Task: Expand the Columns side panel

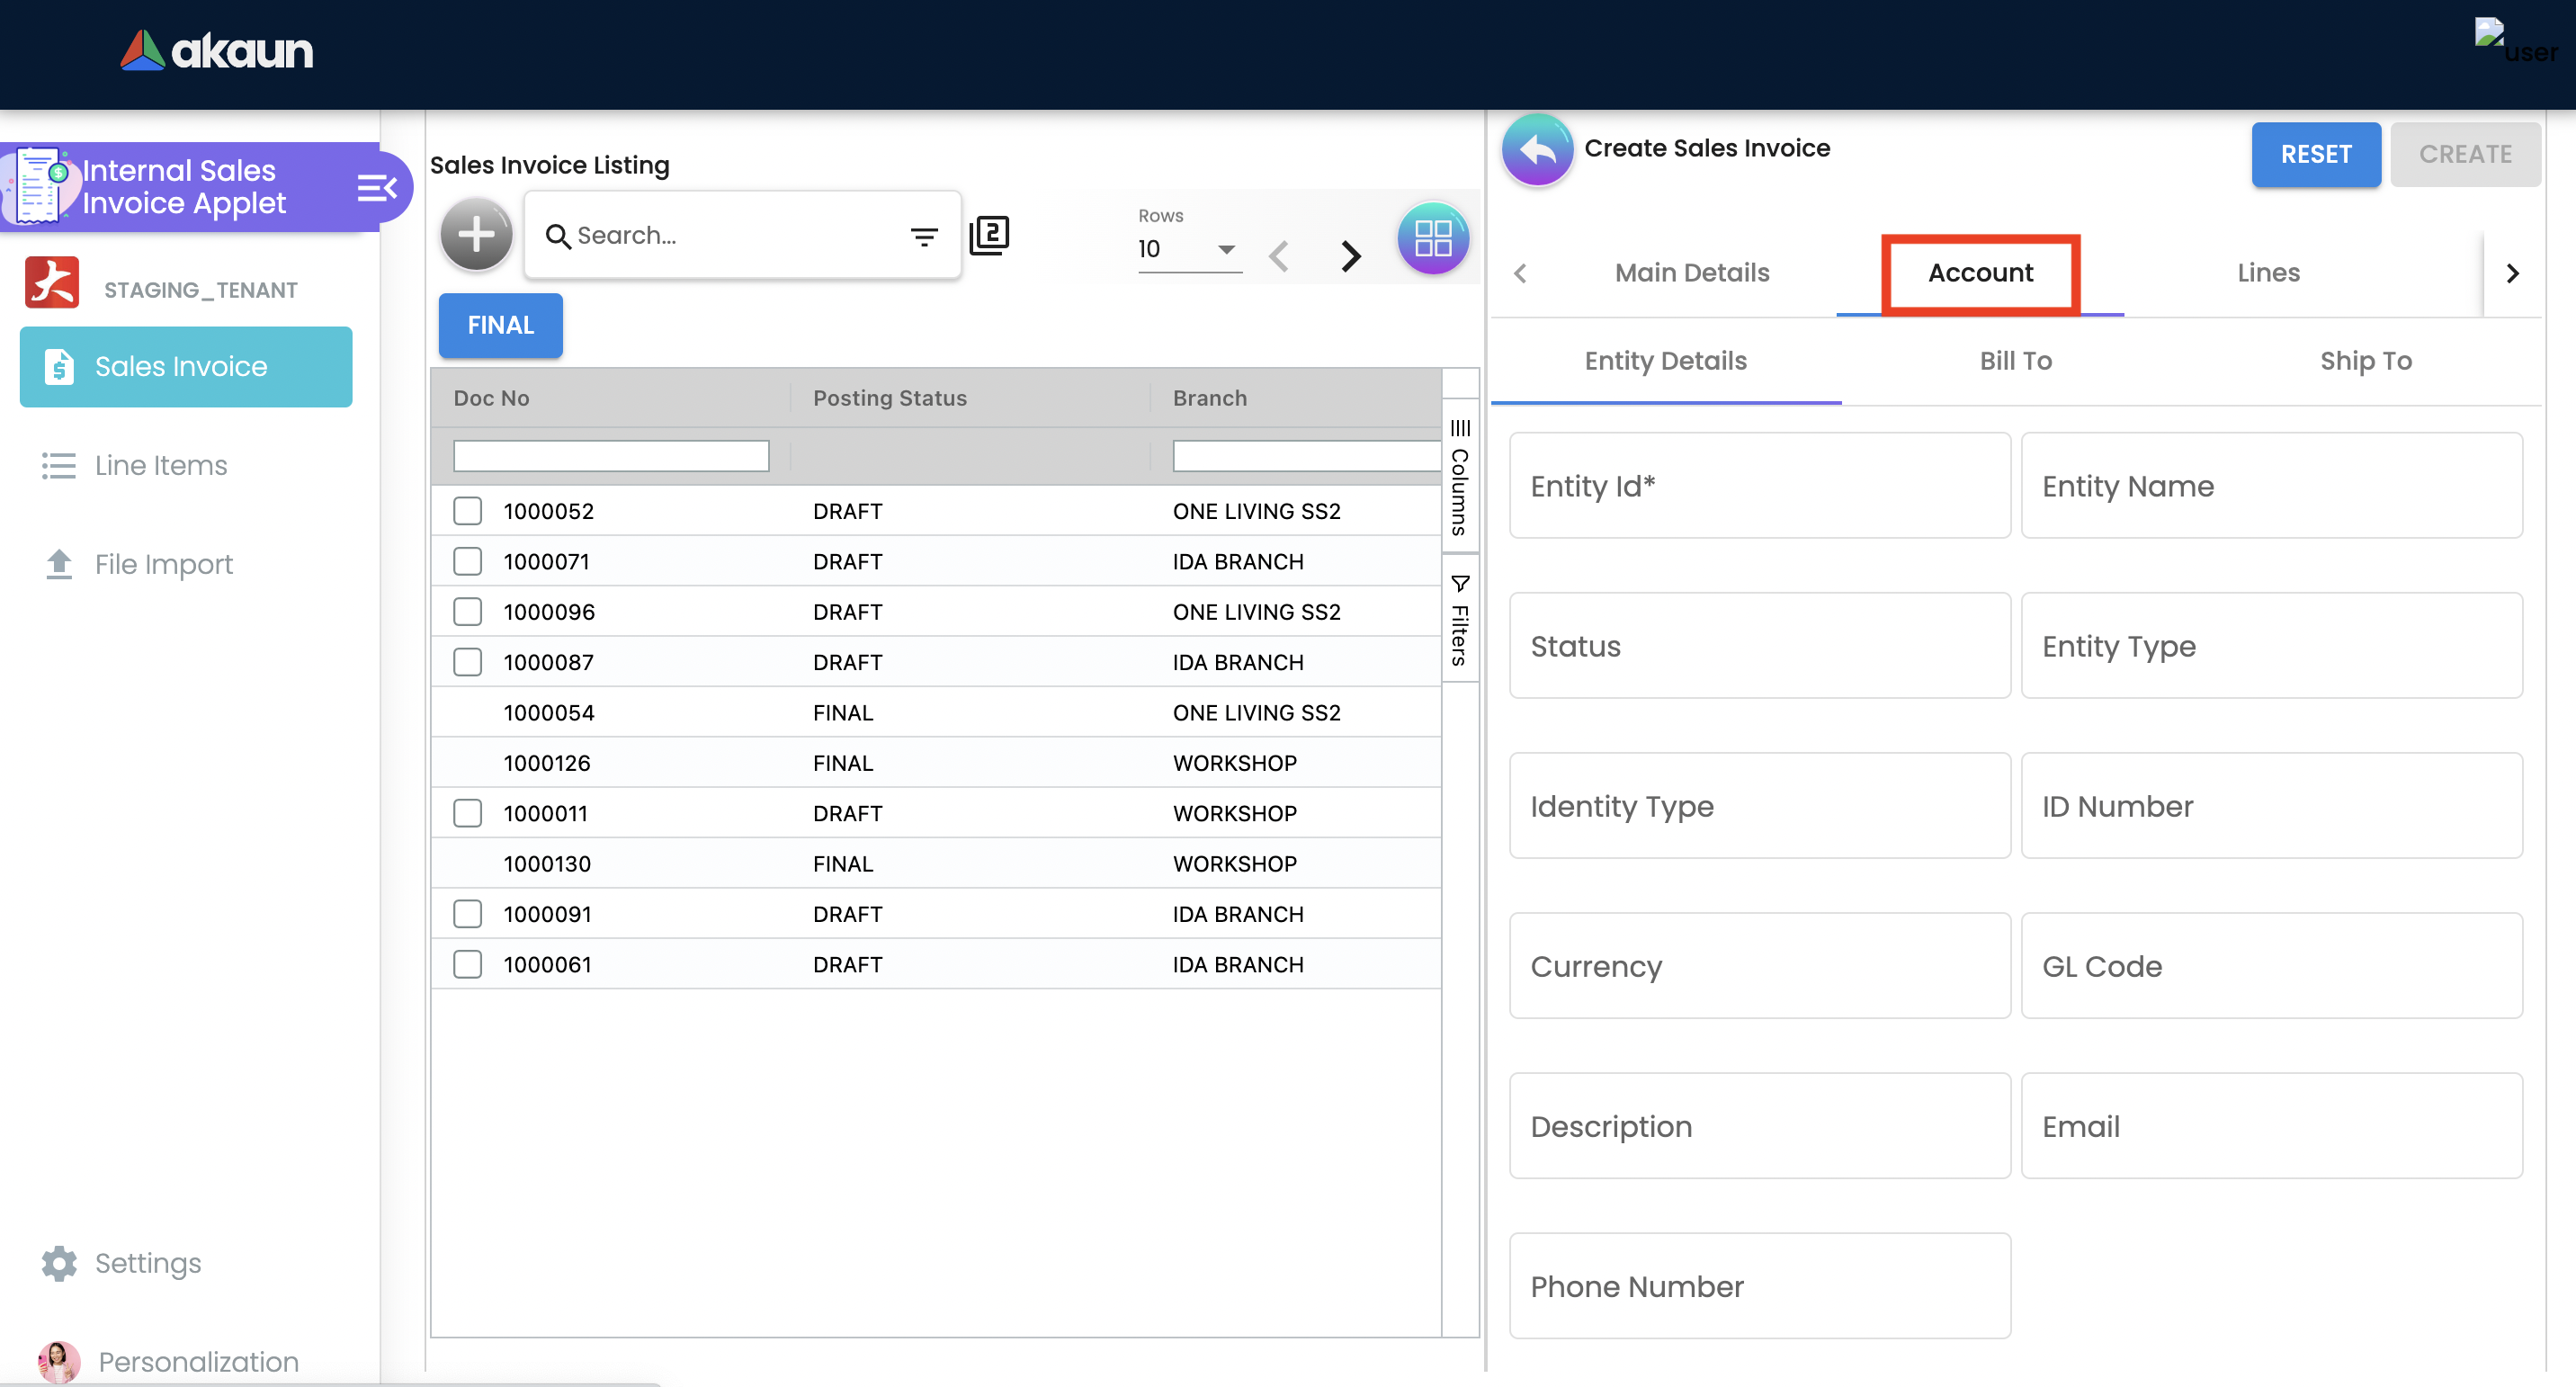Action: click(x=1459, y=478)
